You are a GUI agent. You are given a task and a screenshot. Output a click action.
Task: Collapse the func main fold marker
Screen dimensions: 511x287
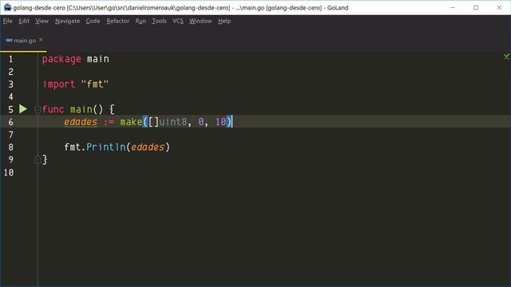tap(38, 110)
